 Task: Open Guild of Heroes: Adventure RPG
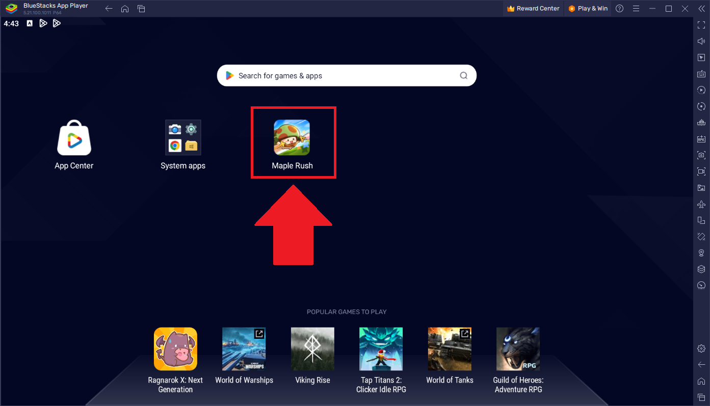[x=518, y=349]
